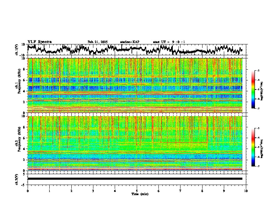Click the date text "Feb. 21, 2025"
Viewport: 277px width, 214px height.
[98, 42]
